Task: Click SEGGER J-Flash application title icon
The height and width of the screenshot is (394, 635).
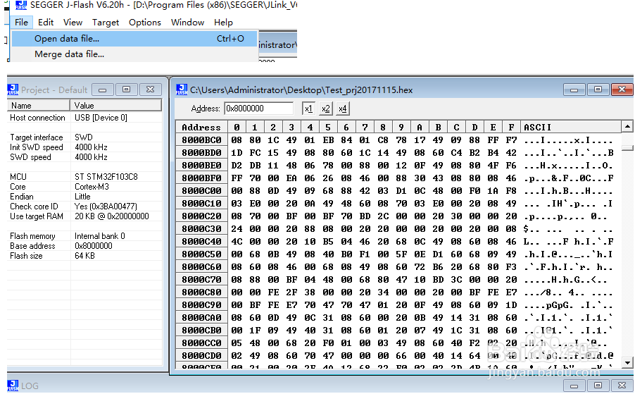Action: [21, 5]
